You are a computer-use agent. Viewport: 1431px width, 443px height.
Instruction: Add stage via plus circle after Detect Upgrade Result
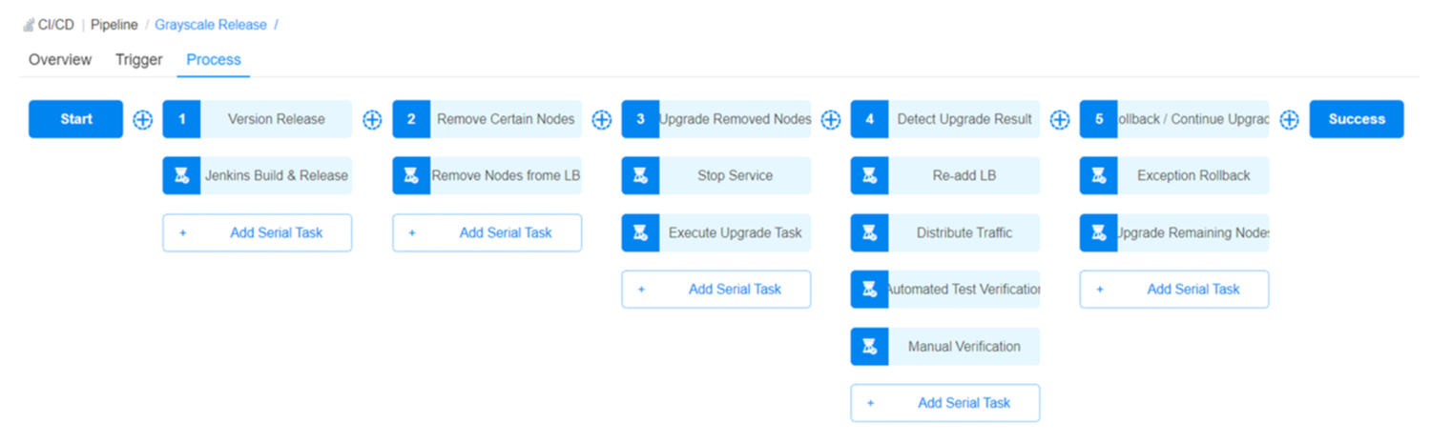pyautogui.click(x=1059, y=120)
